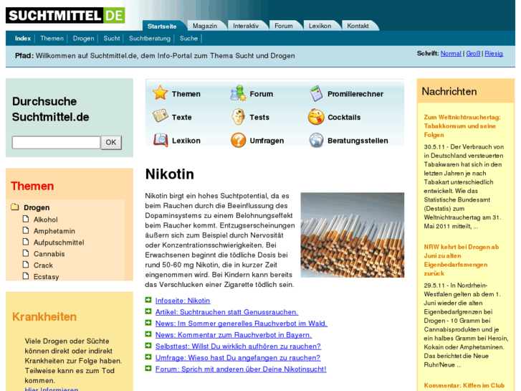Screen dimensions: 521x391
Task: Open Umfrage: Wieso angefangen zu rauchen link
Action: tap(238, 358)
